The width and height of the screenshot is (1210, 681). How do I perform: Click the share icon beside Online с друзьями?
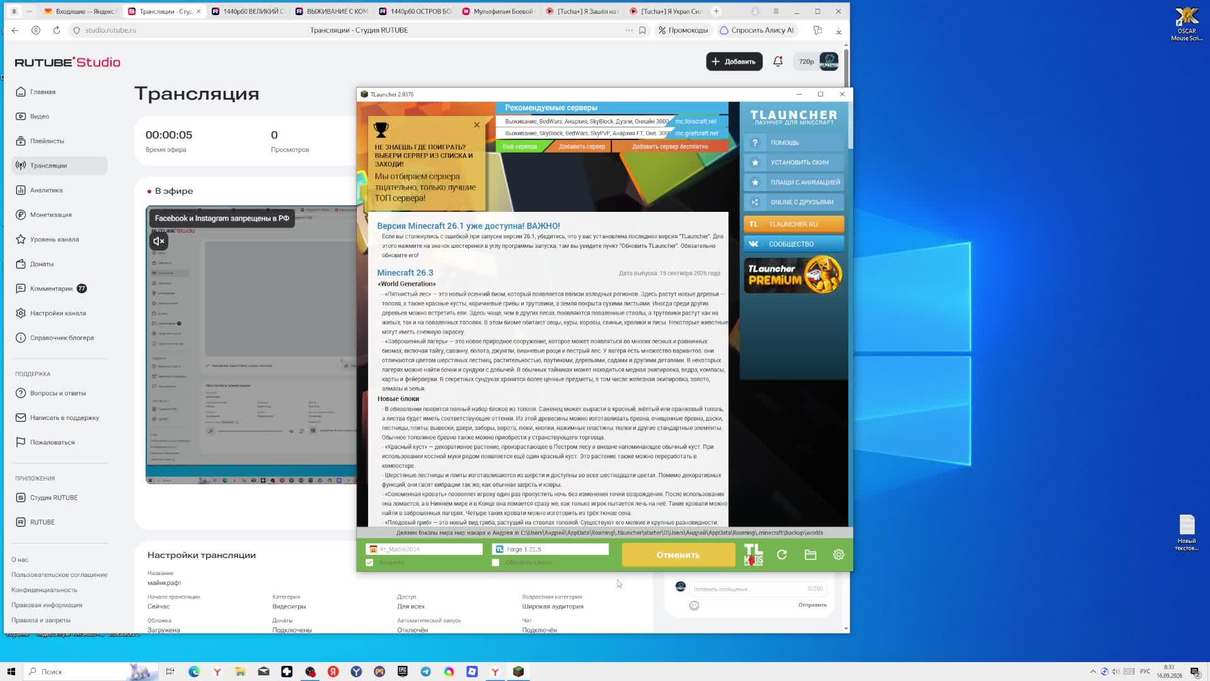755,202
